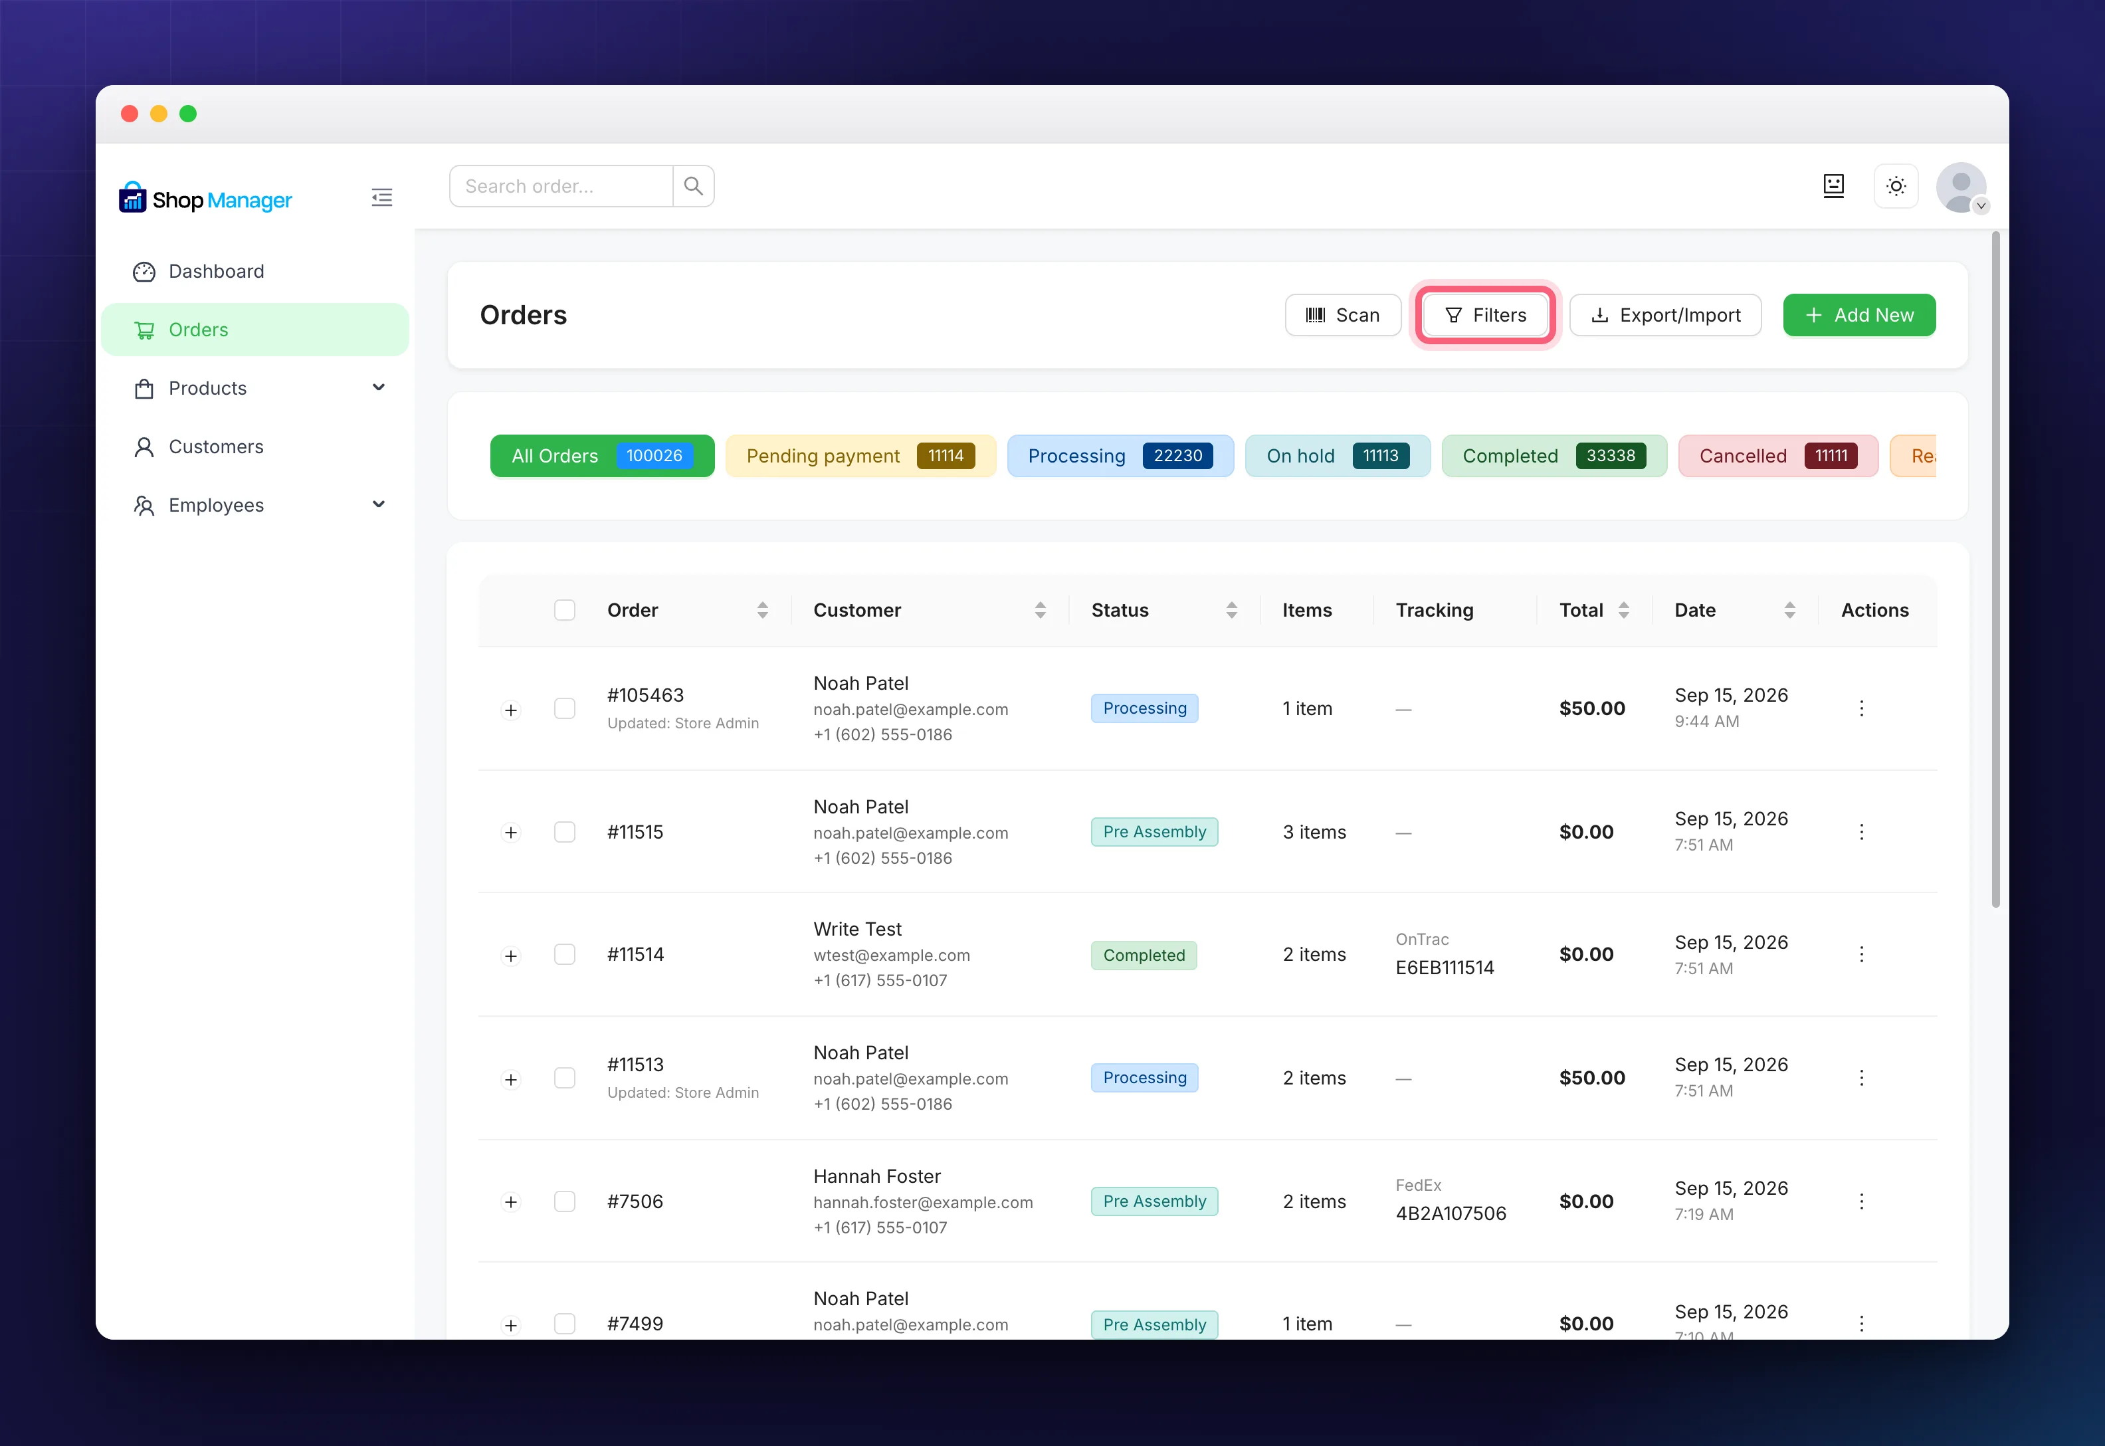Open actions menu for order #105463
The image size is (2105, 1446).
(x=1861, y=708)
